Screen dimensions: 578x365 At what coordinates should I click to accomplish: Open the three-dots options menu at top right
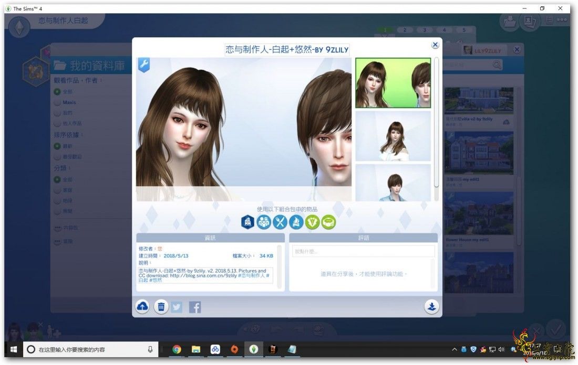[x=562, y=20]
